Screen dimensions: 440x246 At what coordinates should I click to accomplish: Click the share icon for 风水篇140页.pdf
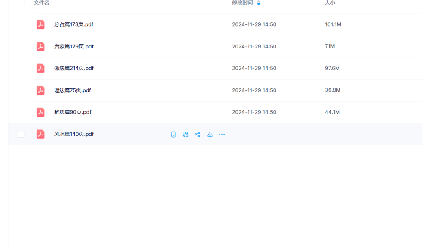tap(197, 134)
